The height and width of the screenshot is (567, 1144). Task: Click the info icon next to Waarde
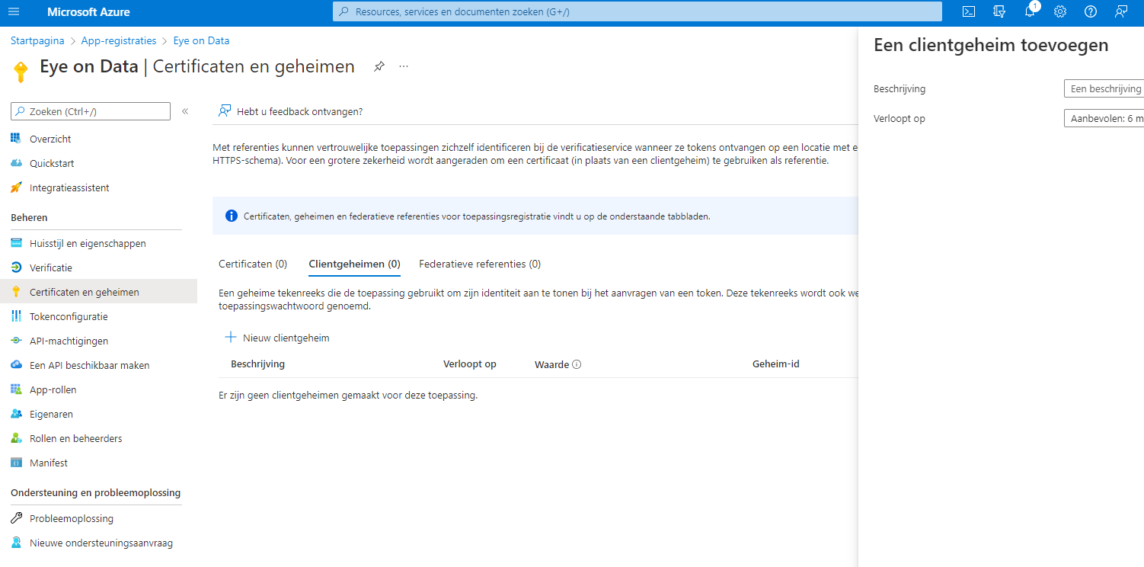tap(577, 364)
